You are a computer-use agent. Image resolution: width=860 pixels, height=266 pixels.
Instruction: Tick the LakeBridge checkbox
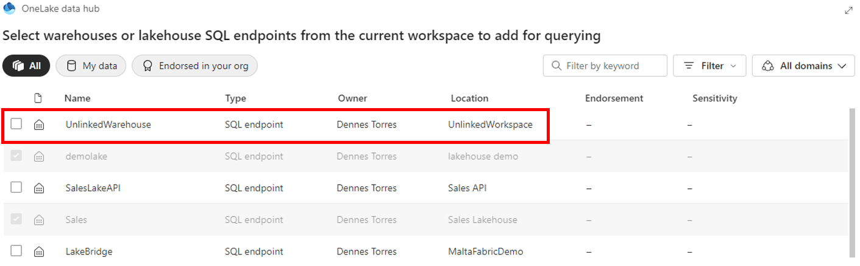point(16,250)
